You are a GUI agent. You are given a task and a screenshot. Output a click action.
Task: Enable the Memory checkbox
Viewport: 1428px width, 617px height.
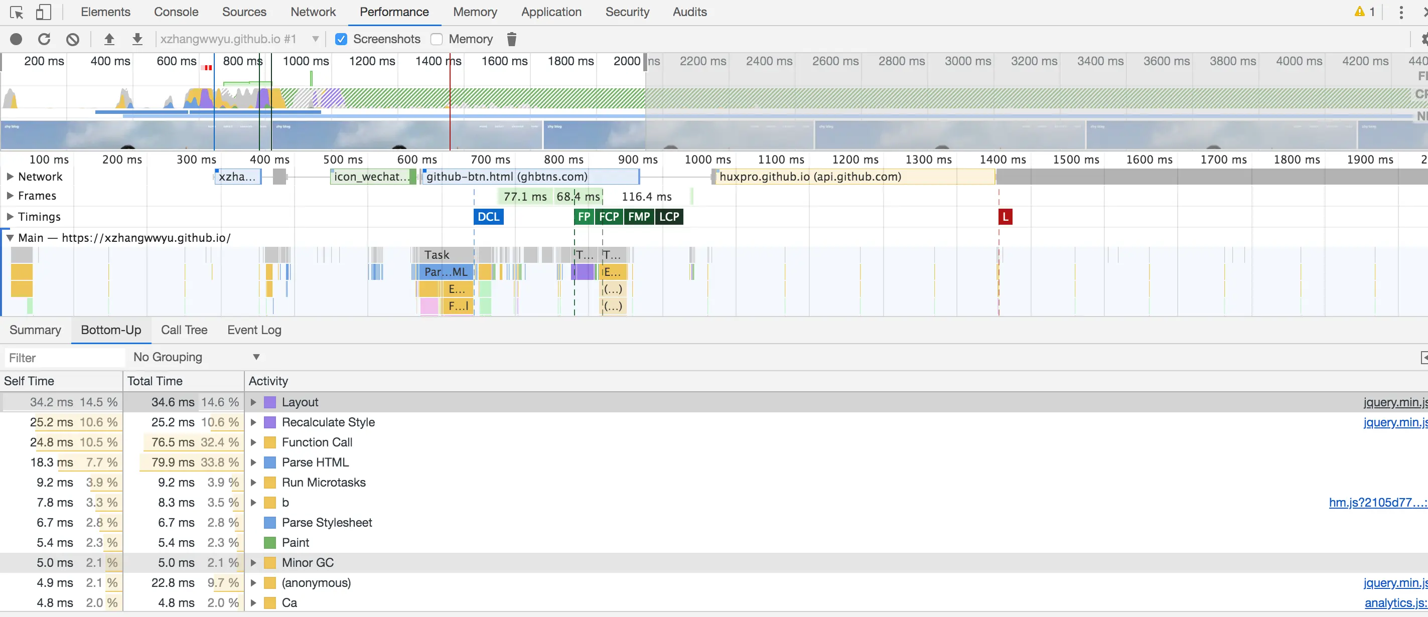[x=437, y=39]
